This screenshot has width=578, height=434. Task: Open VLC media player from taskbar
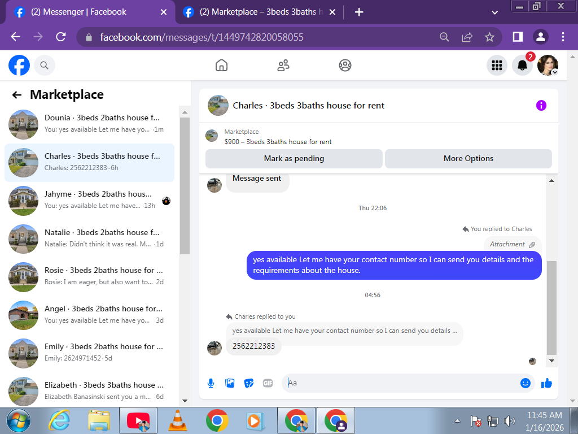pos(177,420)
